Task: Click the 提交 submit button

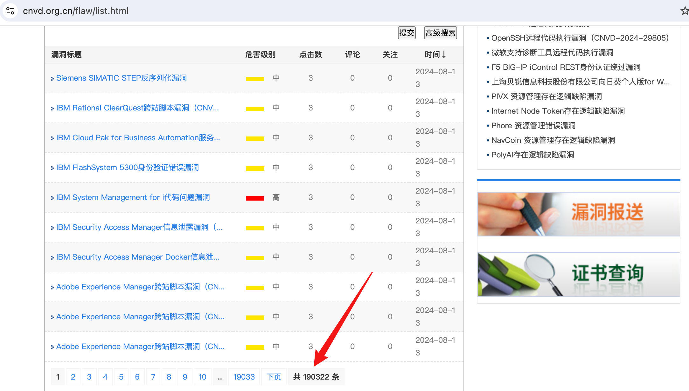Action: (x=407, y=33)
